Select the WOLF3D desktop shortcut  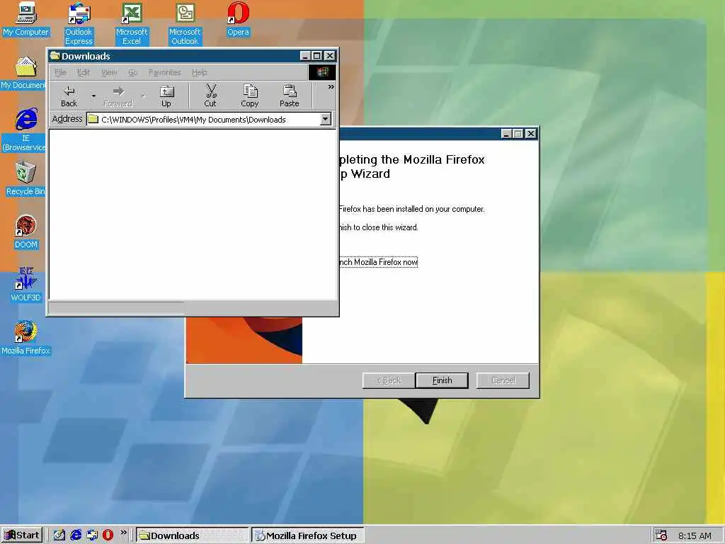(26, 285)
